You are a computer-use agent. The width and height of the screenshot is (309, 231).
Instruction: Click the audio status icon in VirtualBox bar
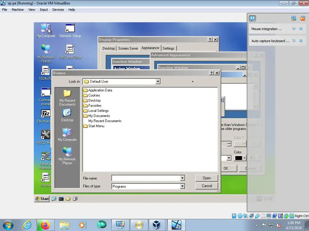coord(246,216)
